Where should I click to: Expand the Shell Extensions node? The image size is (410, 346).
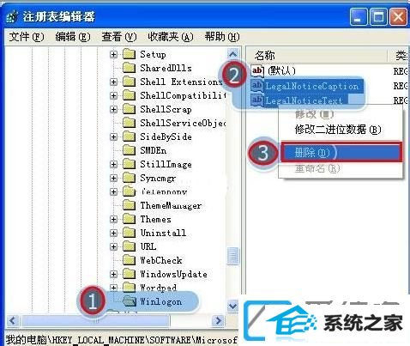[x=113, y=82]
